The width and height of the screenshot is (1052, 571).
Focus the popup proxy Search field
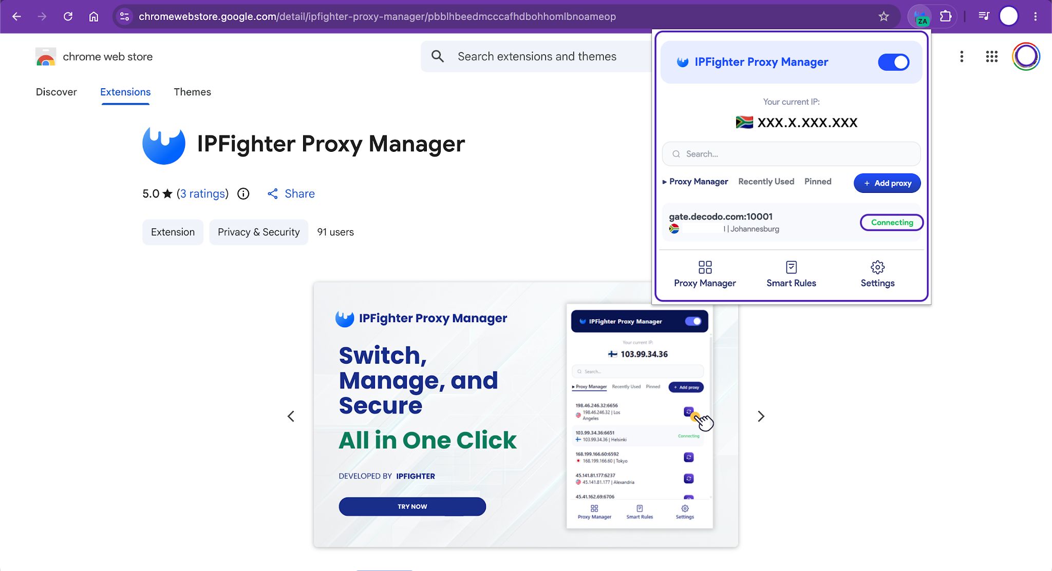(791, 154)
